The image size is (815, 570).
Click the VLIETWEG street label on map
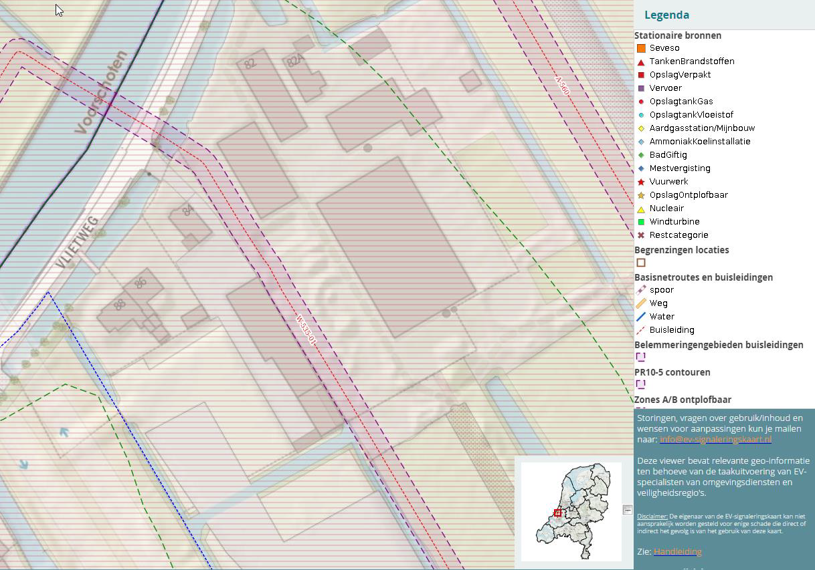78,243
